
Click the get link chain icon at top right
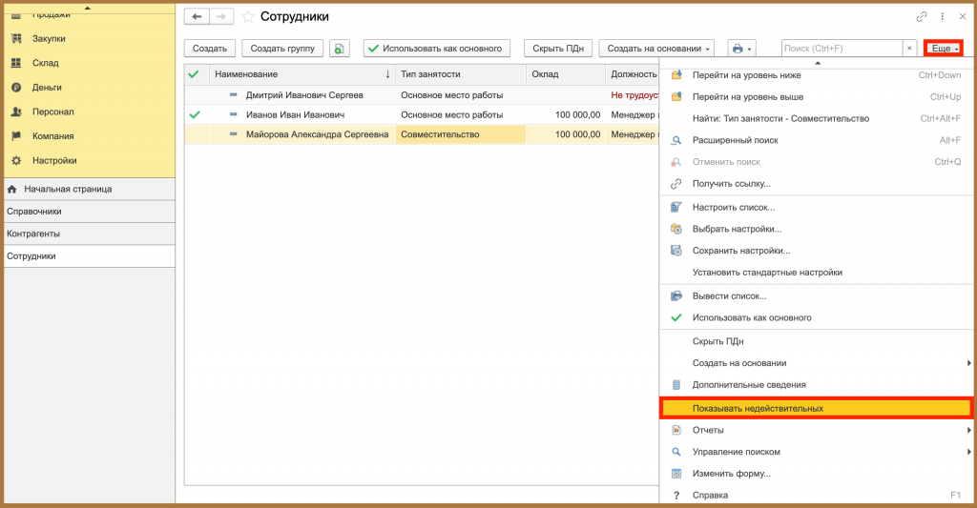point(922,17)
